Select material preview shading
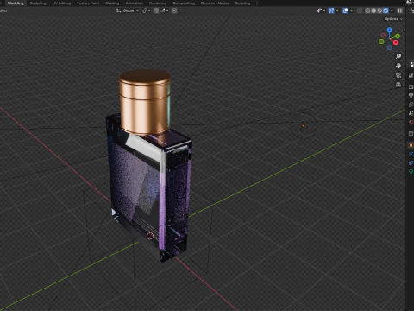The height and width of the screenshot is (311, 414). click(x=379, y=10)
